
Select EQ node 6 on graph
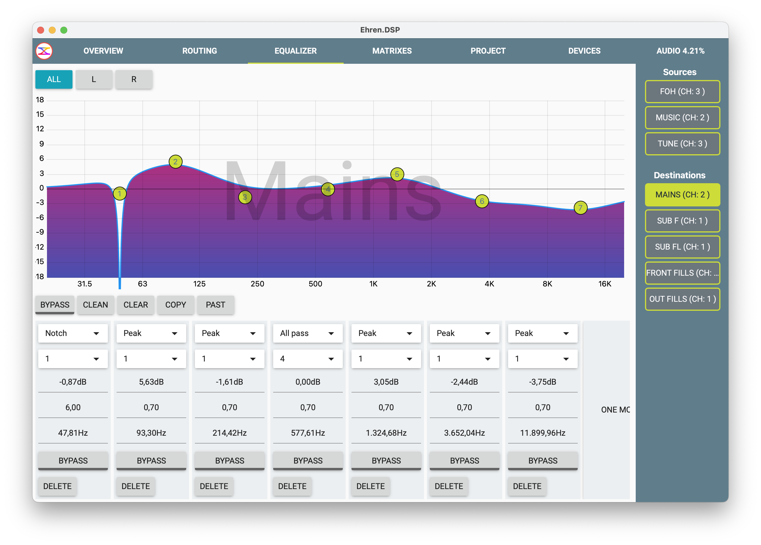[482, 201]
